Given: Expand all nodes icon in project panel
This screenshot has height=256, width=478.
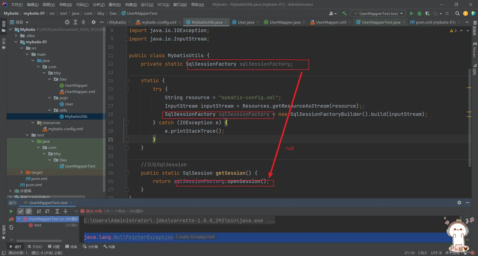Looking at the screenshot, I should (75, 22).
